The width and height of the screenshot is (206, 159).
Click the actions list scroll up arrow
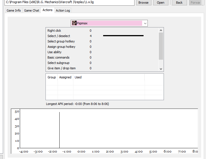(161, 30)
